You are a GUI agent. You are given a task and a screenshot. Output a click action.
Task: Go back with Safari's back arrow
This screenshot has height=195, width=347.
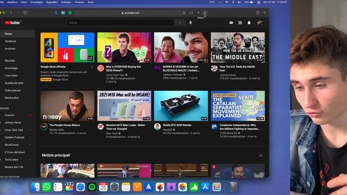(11, 12)
